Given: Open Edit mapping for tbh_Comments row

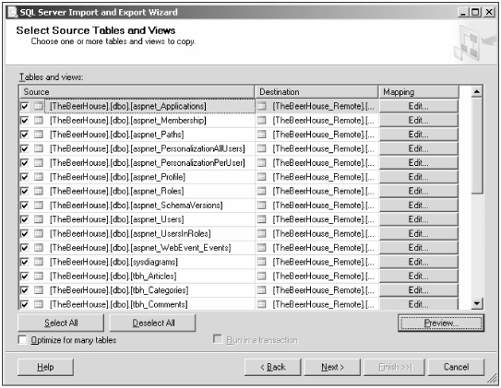Looking at the screenshot, I should 419,304.
